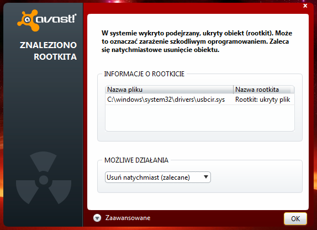Expand the Zaawansowane options arrow
The image size is (317, 230).
(x=97, y=218)
